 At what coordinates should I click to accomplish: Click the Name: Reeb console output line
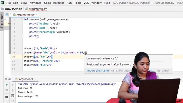(25, 92)
